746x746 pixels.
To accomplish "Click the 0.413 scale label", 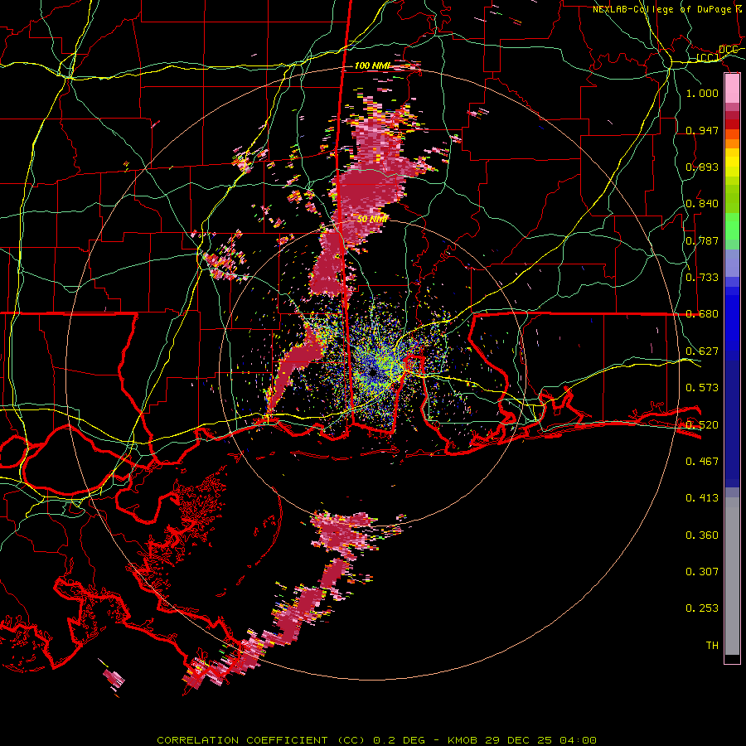I will point(702,497).
